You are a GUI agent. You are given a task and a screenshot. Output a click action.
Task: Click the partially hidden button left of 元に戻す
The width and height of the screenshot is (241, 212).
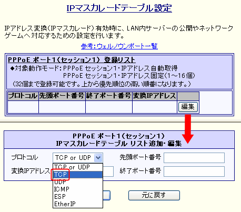tap(106, 195)
